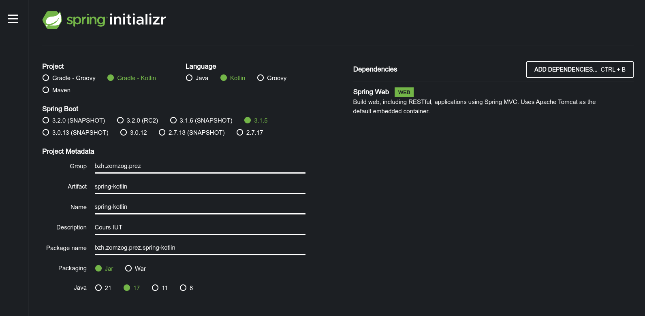Image resolution: width=645 pixels, height=316 pixels.
Task: Click the Artifact label
Action: (x=77, y=187)
